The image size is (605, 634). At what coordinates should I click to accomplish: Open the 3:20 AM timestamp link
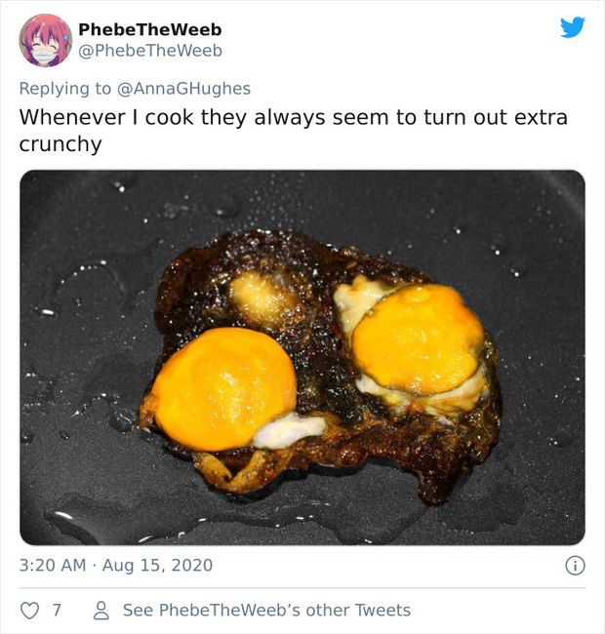point(52,565)
